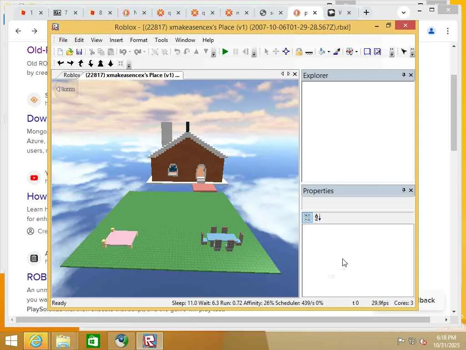
Task: Click the camera zoom in up arrow
Action: point(101,63)
